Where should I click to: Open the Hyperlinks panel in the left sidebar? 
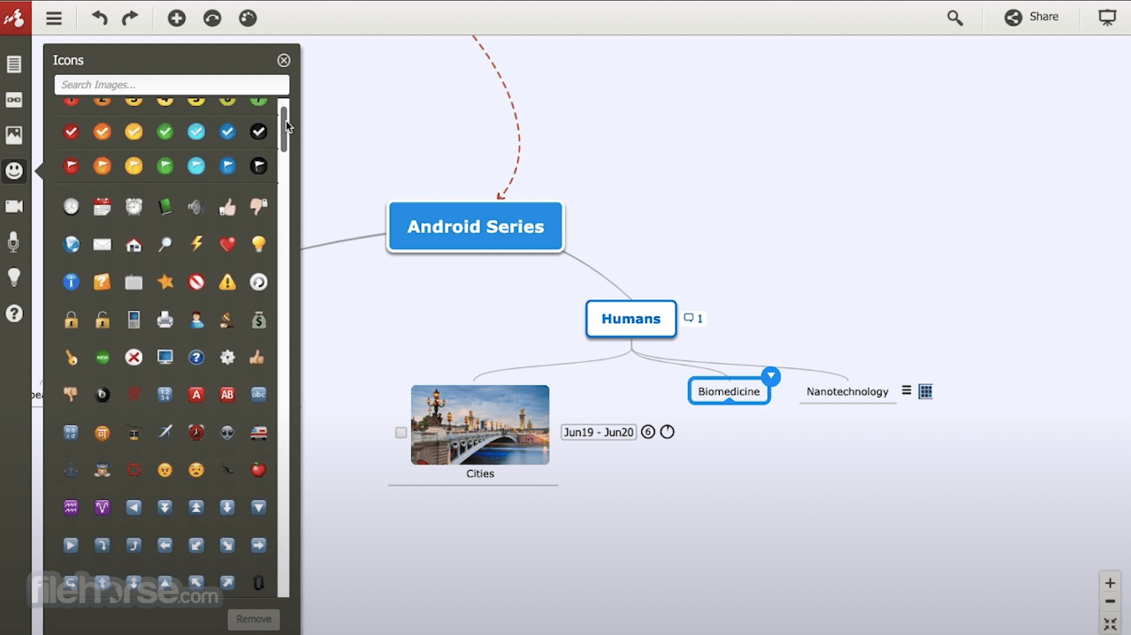[14, 100]
